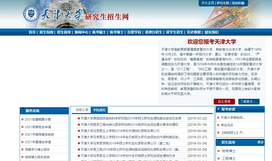Click the blue 了解更多... button

click(249, 102)
